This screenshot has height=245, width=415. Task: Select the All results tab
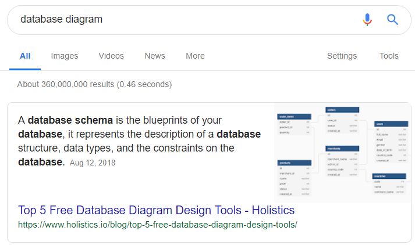(25, 56)
